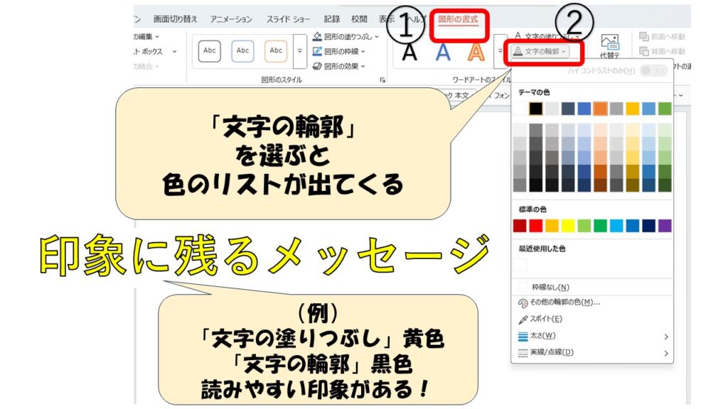Select the white recently used color
The image size is (728, 409).
520,266
